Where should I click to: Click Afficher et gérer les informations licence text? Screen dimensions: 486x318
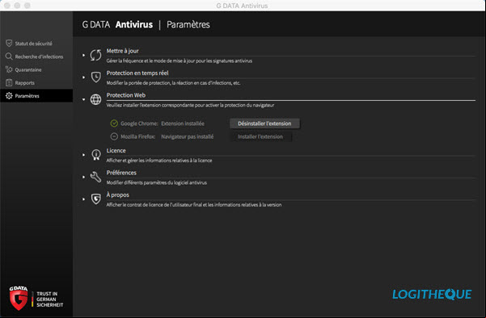click(159, 161)
